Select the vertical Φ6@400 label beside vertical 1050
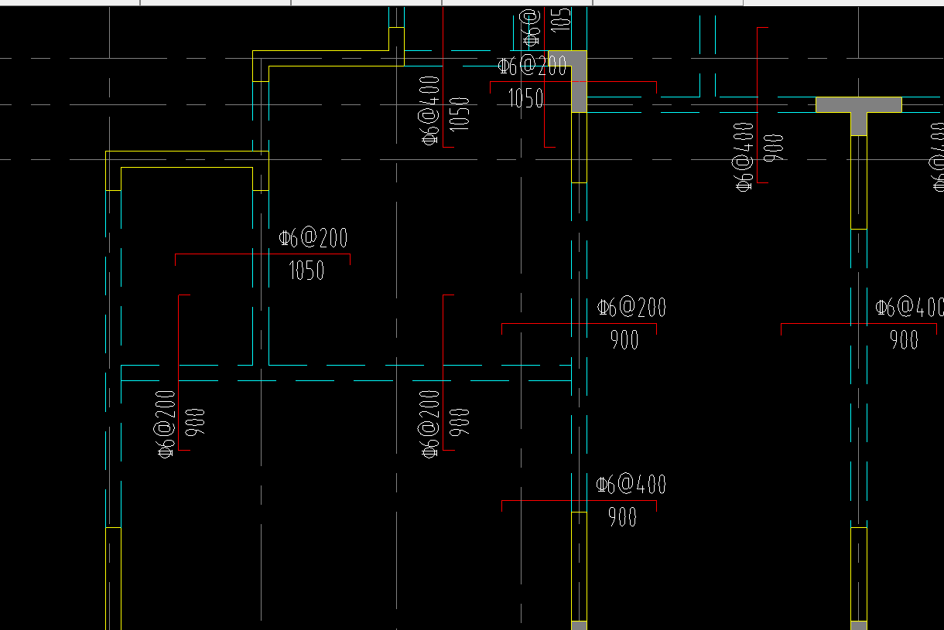944x630 pixels. (430, 110)
